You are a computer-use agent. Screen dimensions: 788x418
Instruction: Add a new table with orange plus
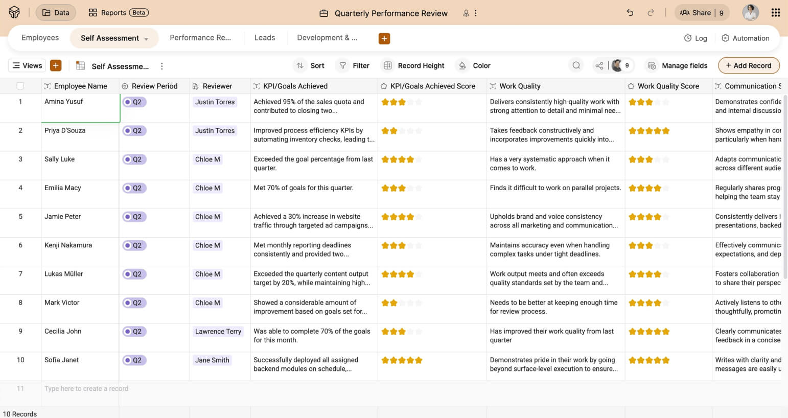pyautogui.click(x=384, y=38)
